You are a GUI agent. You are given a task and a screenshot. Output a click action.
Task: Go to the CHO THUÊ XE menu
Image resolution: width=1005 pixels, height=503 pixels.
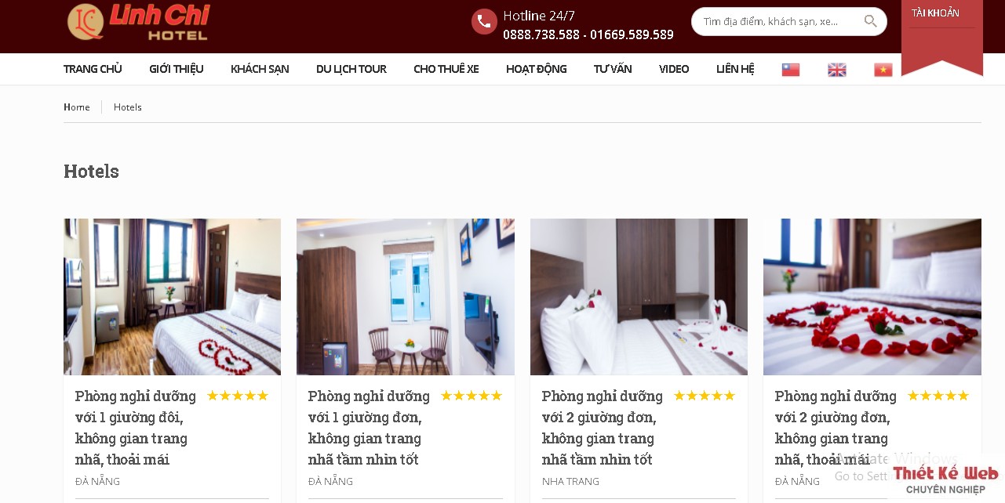[446, 69]
